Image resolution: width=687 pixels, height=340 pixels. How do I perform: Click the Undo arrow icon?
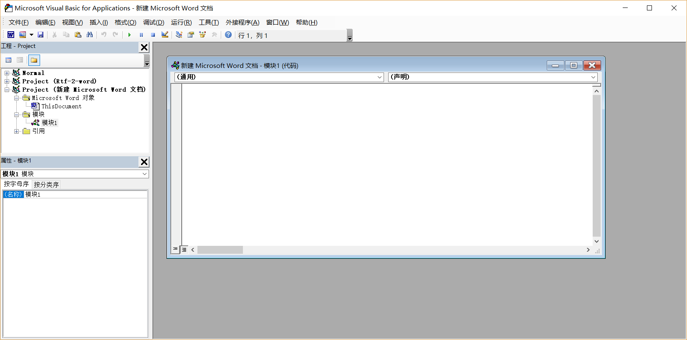point(104,35)
